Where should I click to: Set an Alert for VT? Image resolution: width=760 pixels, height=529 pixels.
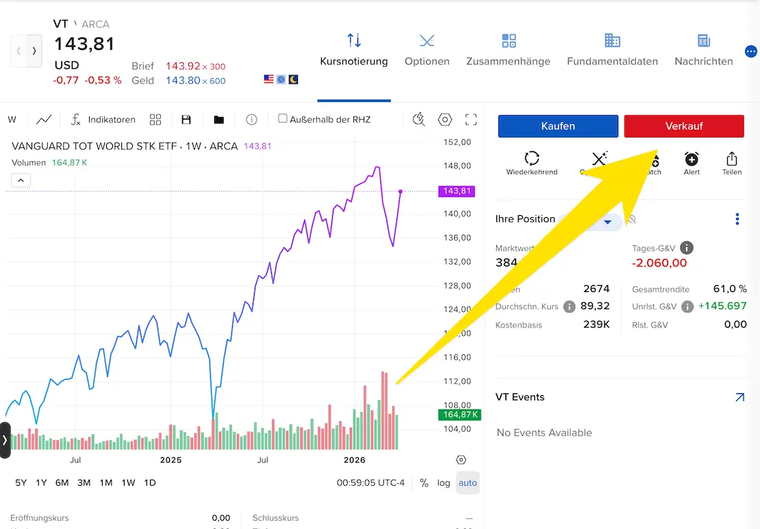692,163
